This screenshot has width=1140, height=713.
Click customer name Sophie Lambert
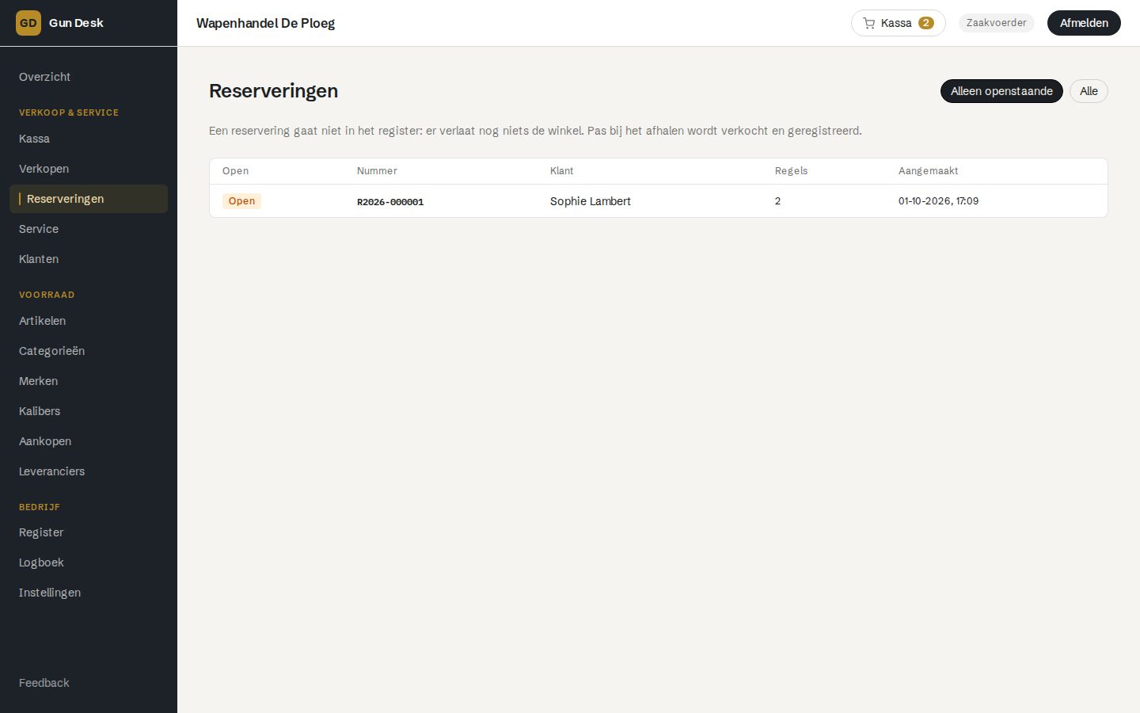(x=591, y=201)
